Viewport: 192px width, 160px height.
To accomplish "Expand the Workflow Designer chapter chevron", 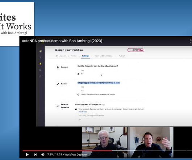I will pos(89,155).
